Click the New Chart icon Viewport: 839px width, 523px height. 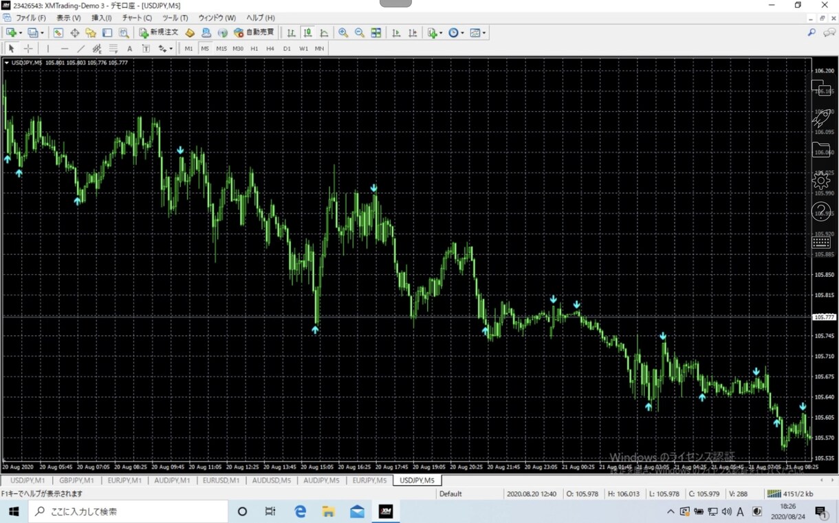(11, 32)
